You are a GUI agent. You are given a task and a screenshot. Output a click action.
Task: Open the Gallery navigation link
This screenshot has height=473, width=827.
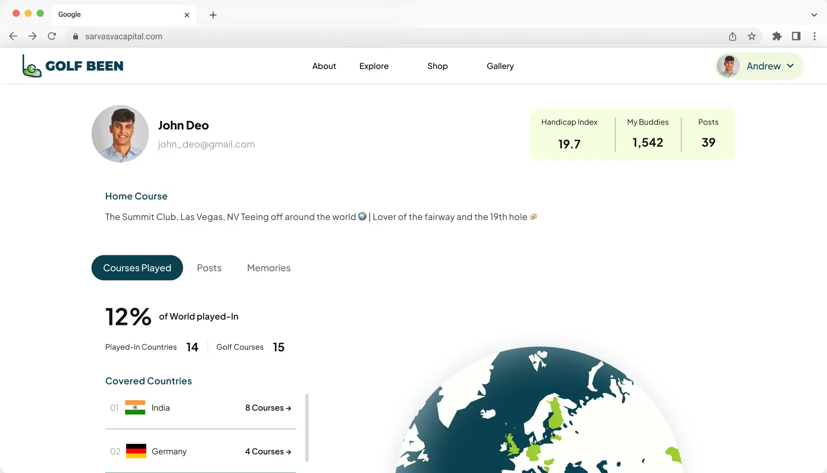coord(500,66)
